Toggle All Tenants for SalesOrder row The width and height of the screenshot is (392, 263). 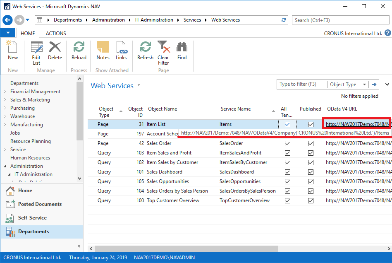[287, 144]
